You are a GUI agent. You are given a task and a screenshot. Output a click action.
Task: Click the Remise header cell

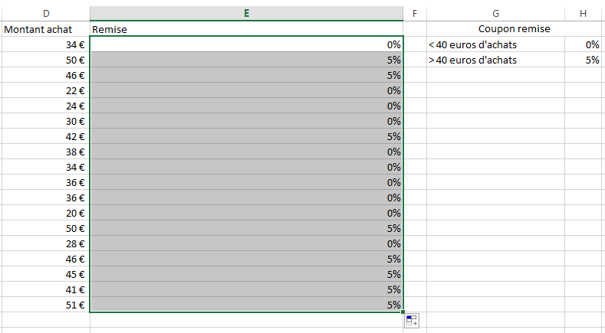pyautogui.click(x=247, y=29)
